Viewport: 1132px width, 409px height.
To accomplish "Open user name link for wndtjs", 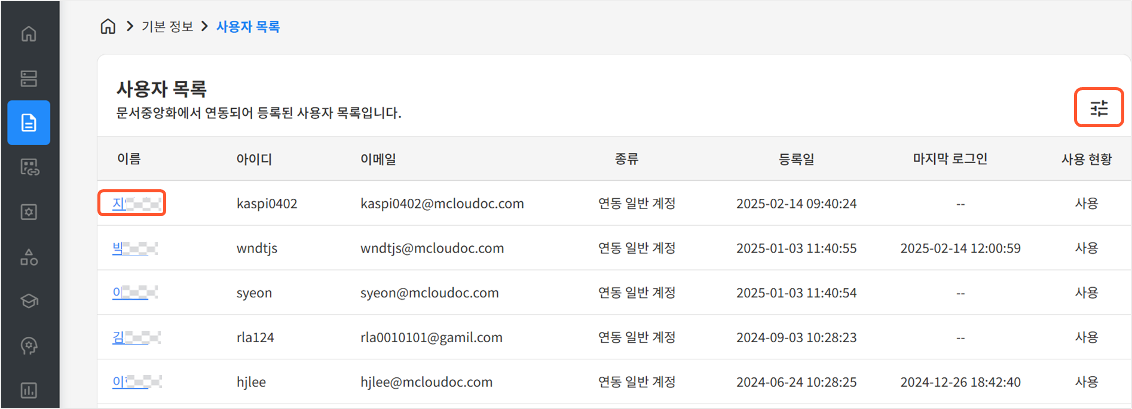I will coord(118,248).
